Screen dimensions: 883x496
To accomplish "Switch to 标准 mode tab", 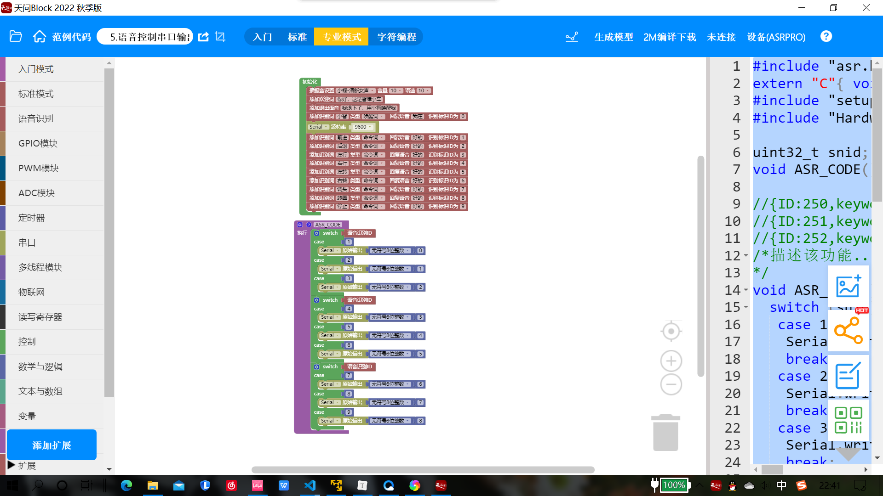I will [x=297, y=37].
